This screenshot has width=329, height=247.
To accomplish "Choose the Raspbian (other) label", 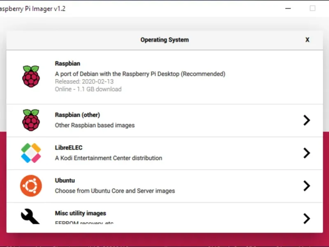I will pyautogui.click(x=77, y=115).
